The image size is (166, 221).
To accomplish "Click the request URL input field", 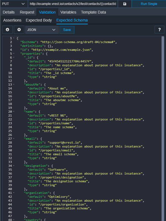I will pyautogui.click(x=73, y=4).
